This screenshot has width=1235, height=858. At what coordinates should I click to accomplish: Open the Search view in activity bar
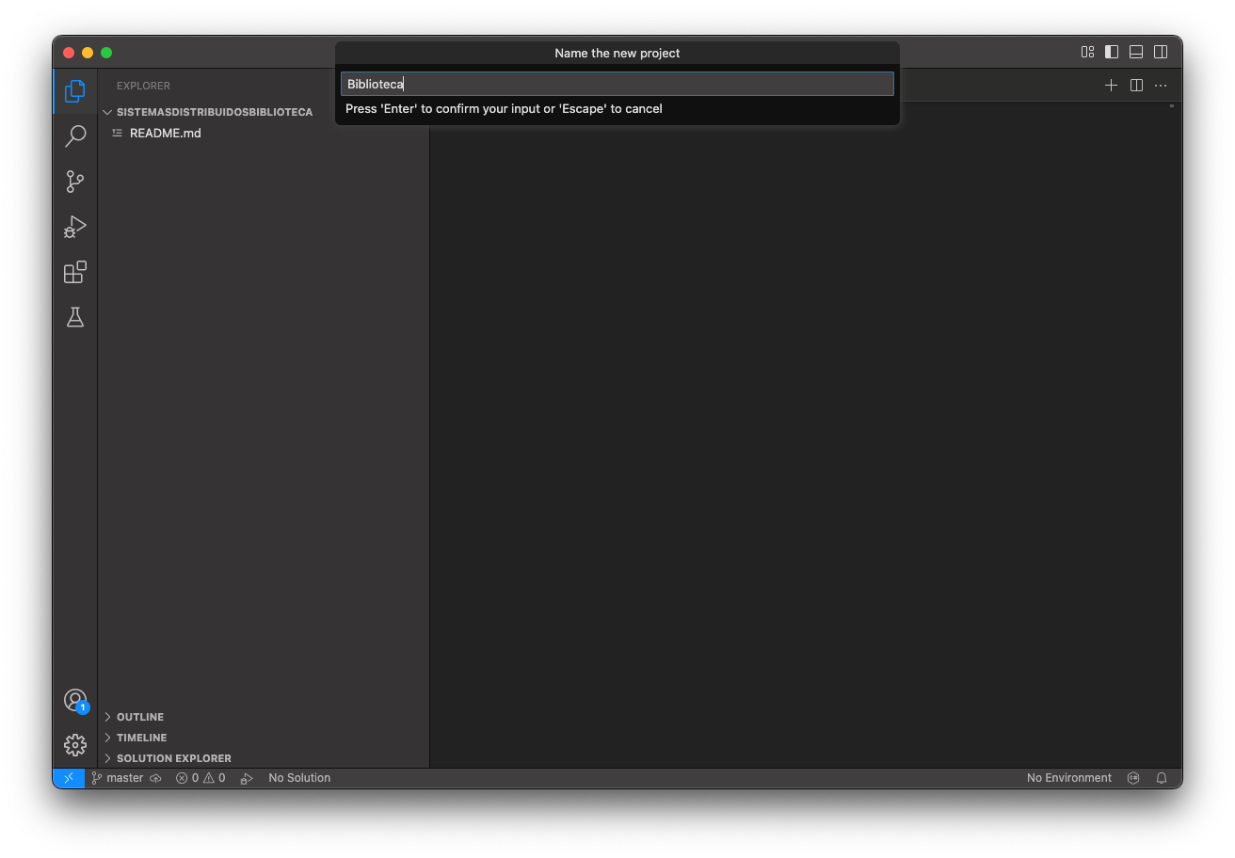click(x=75, y=136)
